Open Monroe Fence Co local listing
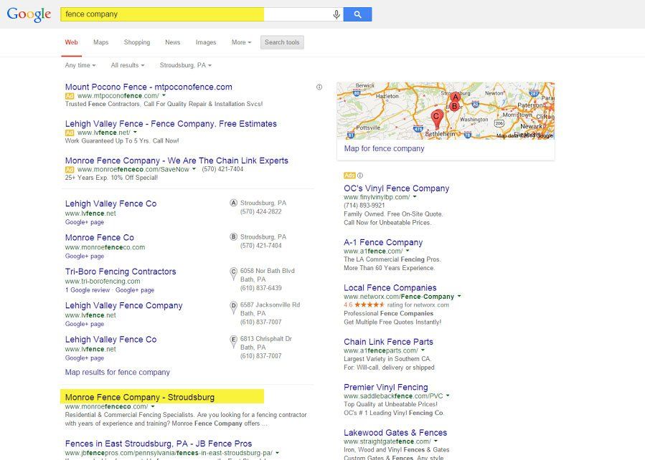 (x=100, y=237)
